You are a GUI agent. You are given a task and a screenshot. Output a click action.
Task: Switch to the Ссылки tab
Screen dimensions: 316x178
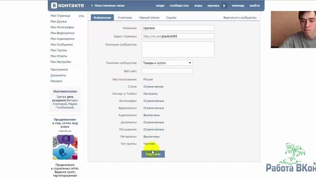coord(171,18)
